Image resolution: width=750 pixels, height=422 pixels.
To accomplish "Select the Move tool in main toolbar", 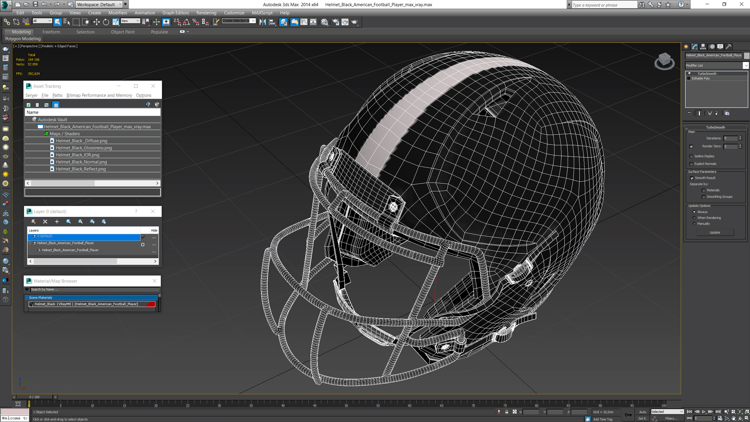I will pos(96,22).
